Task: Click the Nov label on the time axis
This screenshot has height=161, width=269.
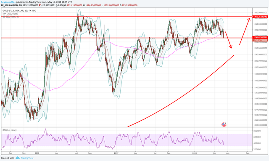Action: tap(24, 153)
